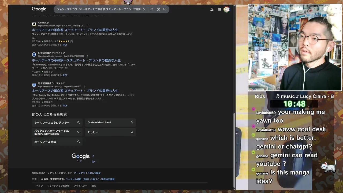Click the Amazon.jp site name text
Viewport: 343px width, 193px height.
coord(43,23)
